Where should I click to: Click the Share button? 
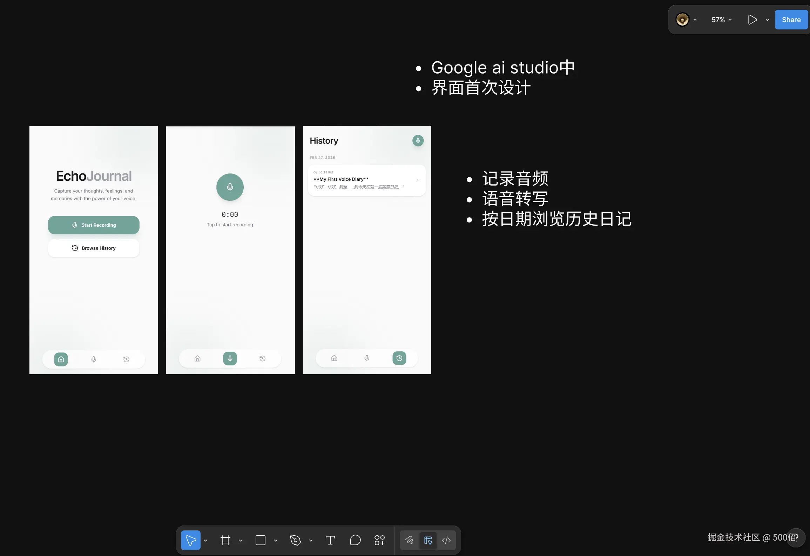(x=791, y=20)
